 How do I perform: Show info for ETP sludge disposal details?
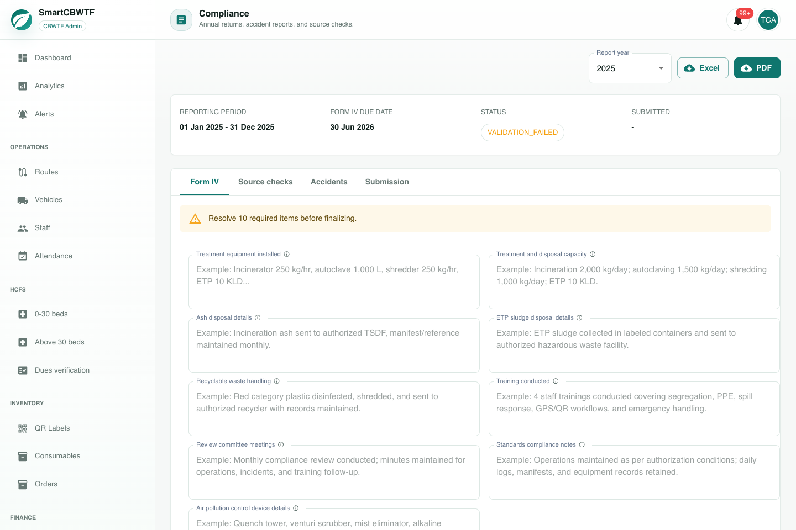(x=579, y=318)
